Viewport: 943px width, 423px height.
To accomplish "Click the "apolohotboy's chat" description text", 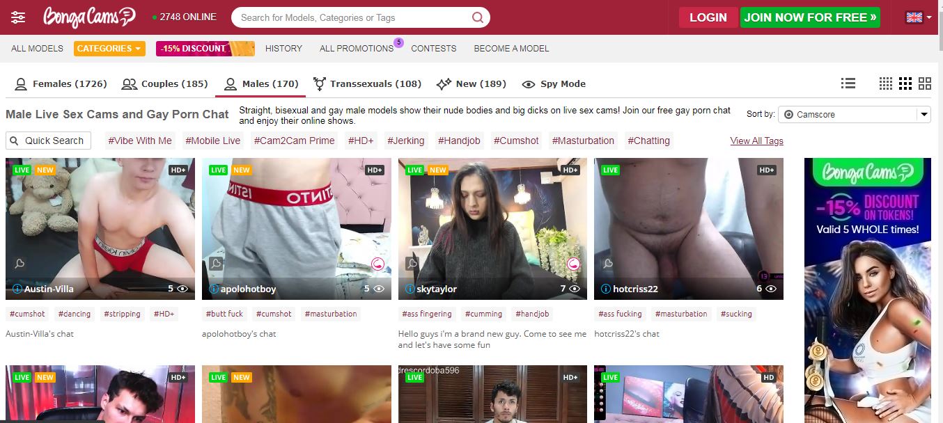I will (239, 334).
